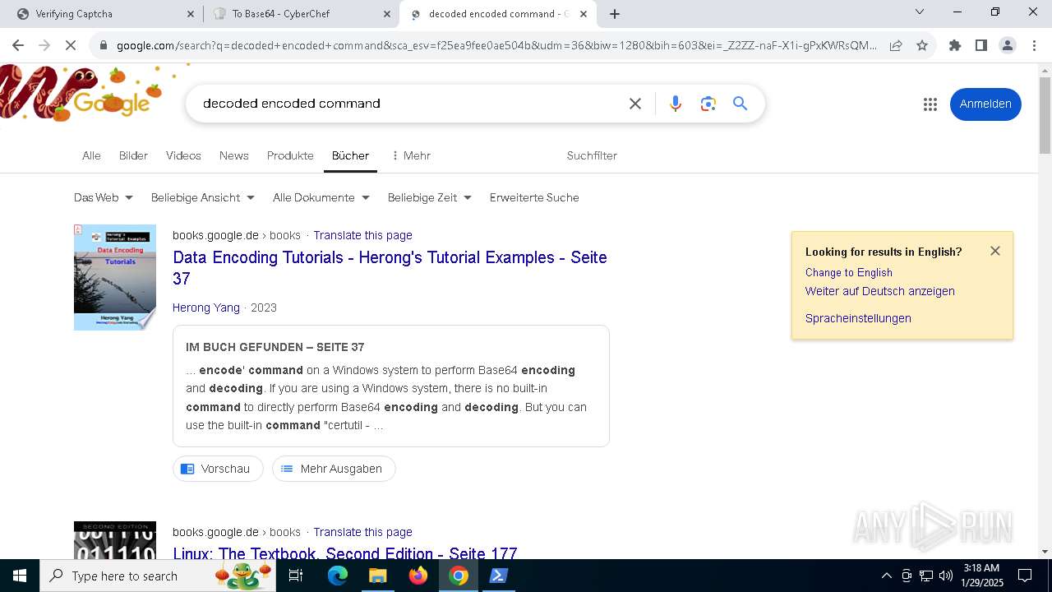Viewport: 1052px width, 592px height.
Task: Open Chrome extensions puzzle icon
Action: [x=955, y=45]
